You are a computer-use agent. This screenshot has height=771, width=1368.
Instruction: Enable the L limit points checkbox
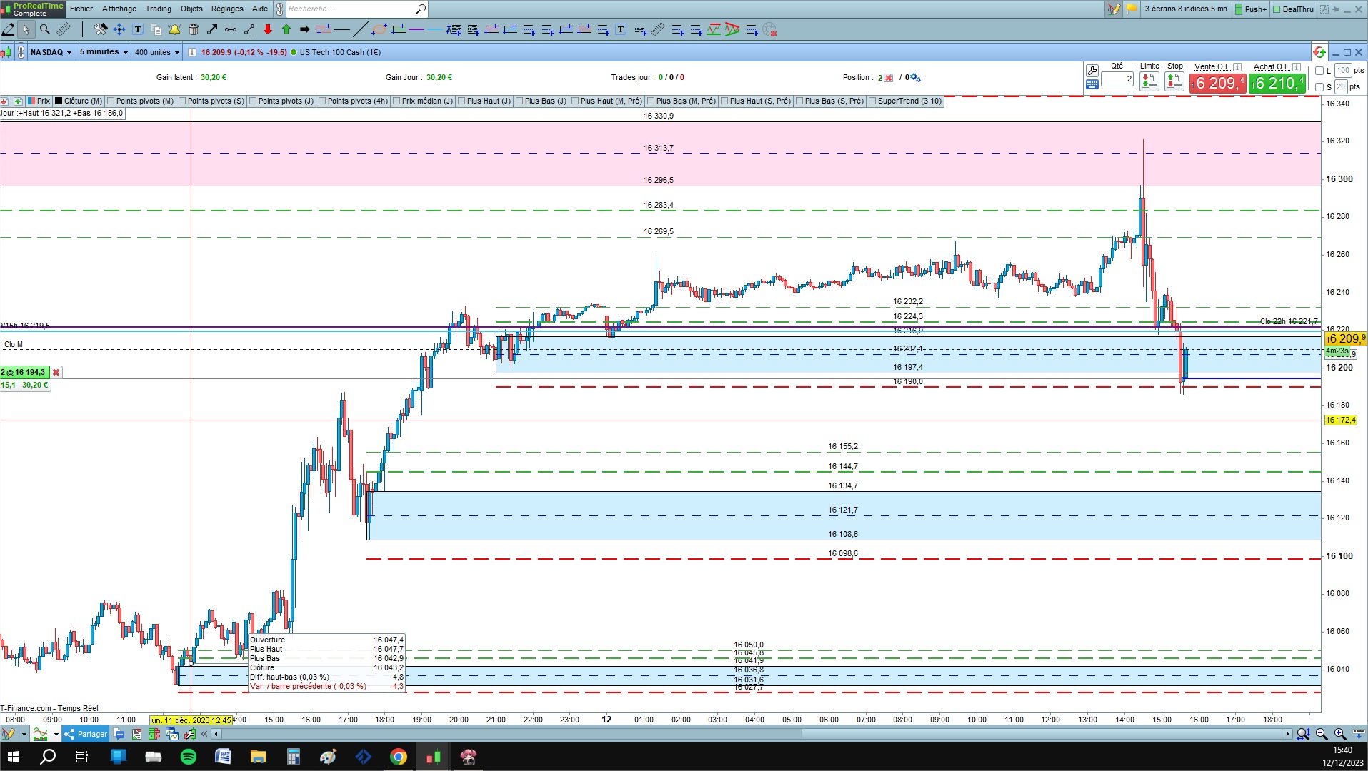pyautogui.click(x=1319, y=71)
